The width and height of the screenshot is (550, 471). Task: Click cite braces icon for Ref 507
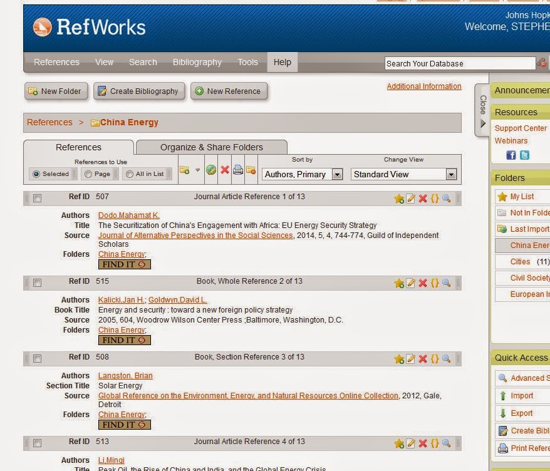coord(435,198)
